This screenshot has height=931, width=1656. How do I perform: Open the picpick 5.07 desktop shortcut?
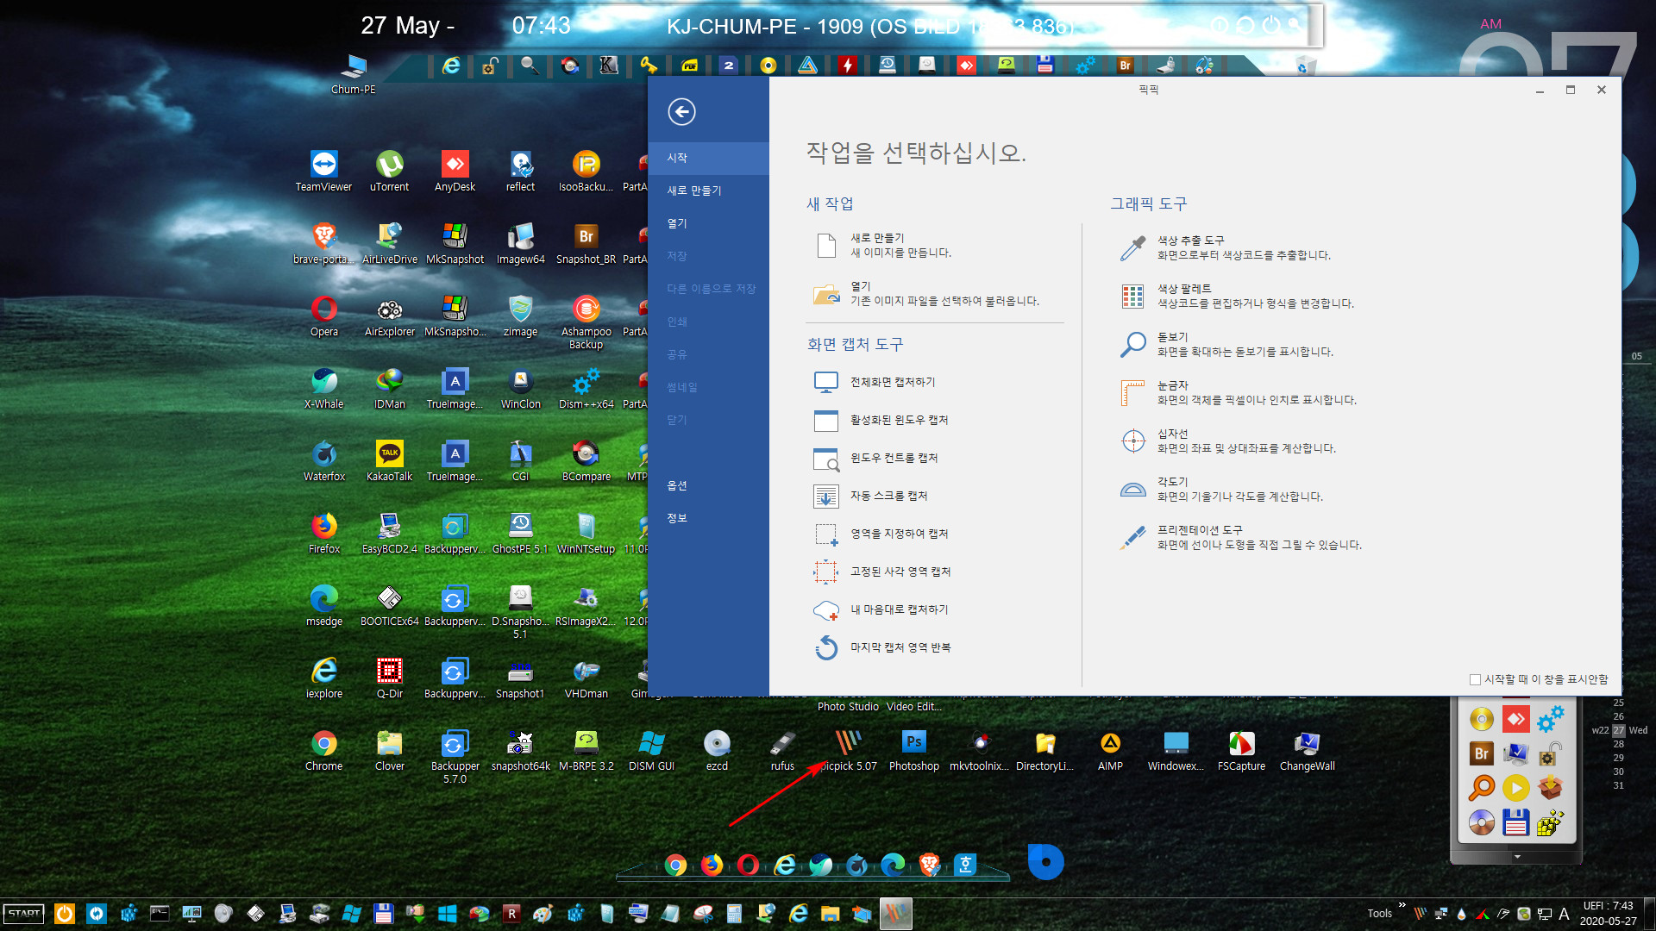(x=848, y=750)
